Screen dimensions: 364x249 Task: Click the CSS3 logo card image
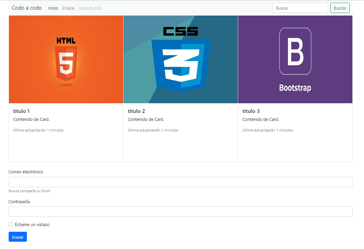point(181,59)
